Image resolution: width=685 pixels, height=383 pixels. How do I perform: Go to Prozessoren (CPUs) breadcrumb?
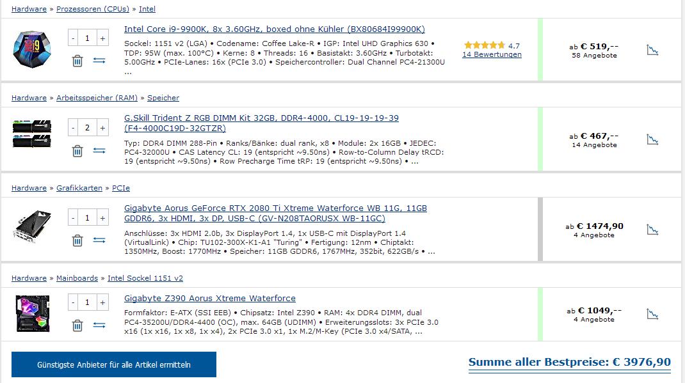[x=93, y=9]
